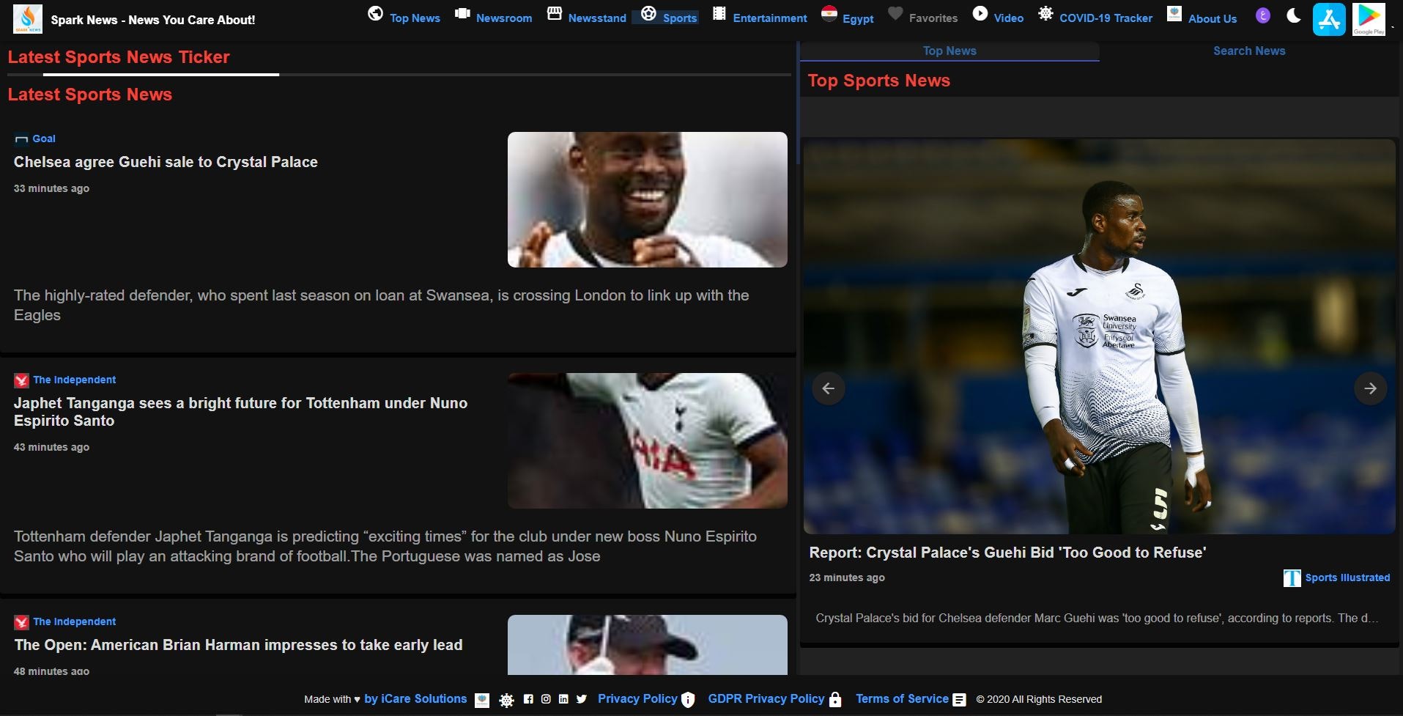Open the GDPR Privacy Policy link
The width and height of the screenshot is (1403, 716).
pos(766,698)
